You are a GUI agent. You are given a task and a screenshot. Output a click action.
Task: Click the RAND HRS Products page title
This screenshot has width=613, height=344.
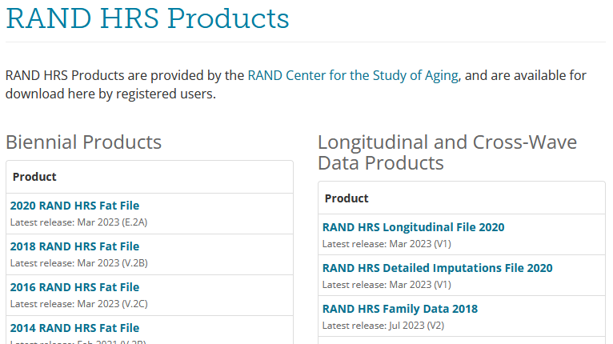pos(147,18)
